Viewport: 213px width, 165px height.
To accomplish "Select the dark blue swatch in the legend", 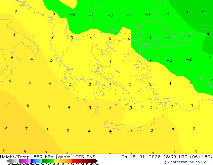I will coord(32,161).
